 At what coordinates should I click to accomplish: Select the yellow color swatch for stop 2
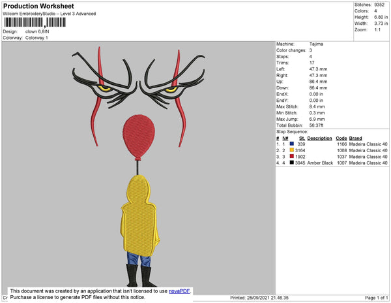292,150
